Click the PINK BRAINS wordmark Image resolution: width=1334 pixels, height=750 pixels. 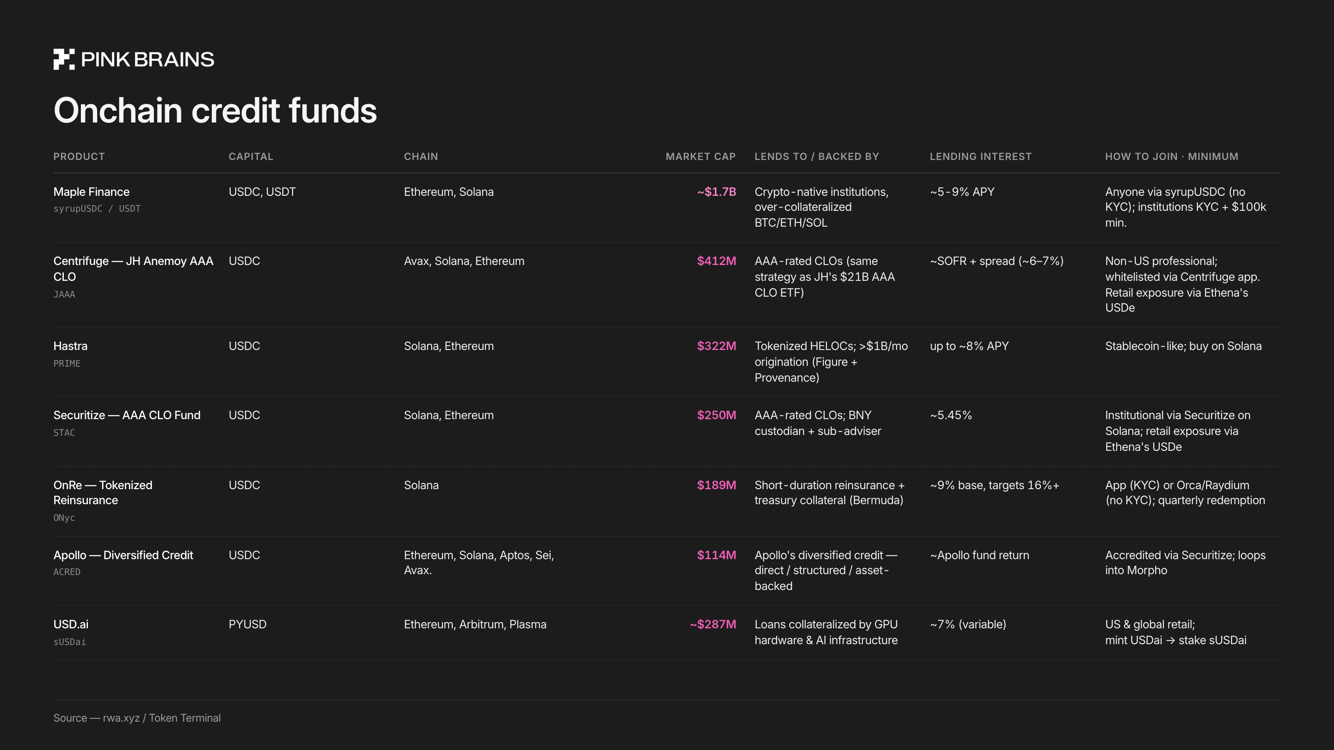click(148, 60)
